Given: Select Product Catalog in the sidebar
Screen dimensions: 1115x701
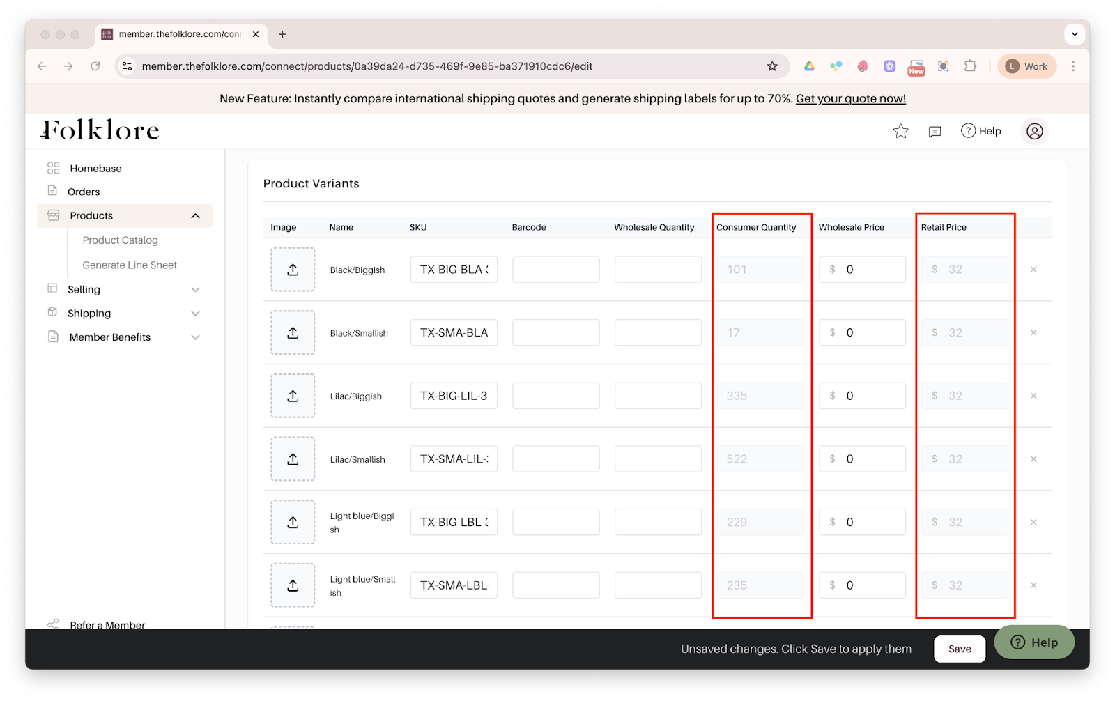Looking at the screenshot, I should pos(120,240).
